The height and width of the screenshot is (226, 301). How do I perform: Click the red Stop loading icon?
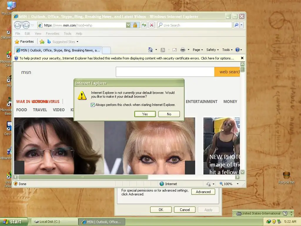(152, 25)
